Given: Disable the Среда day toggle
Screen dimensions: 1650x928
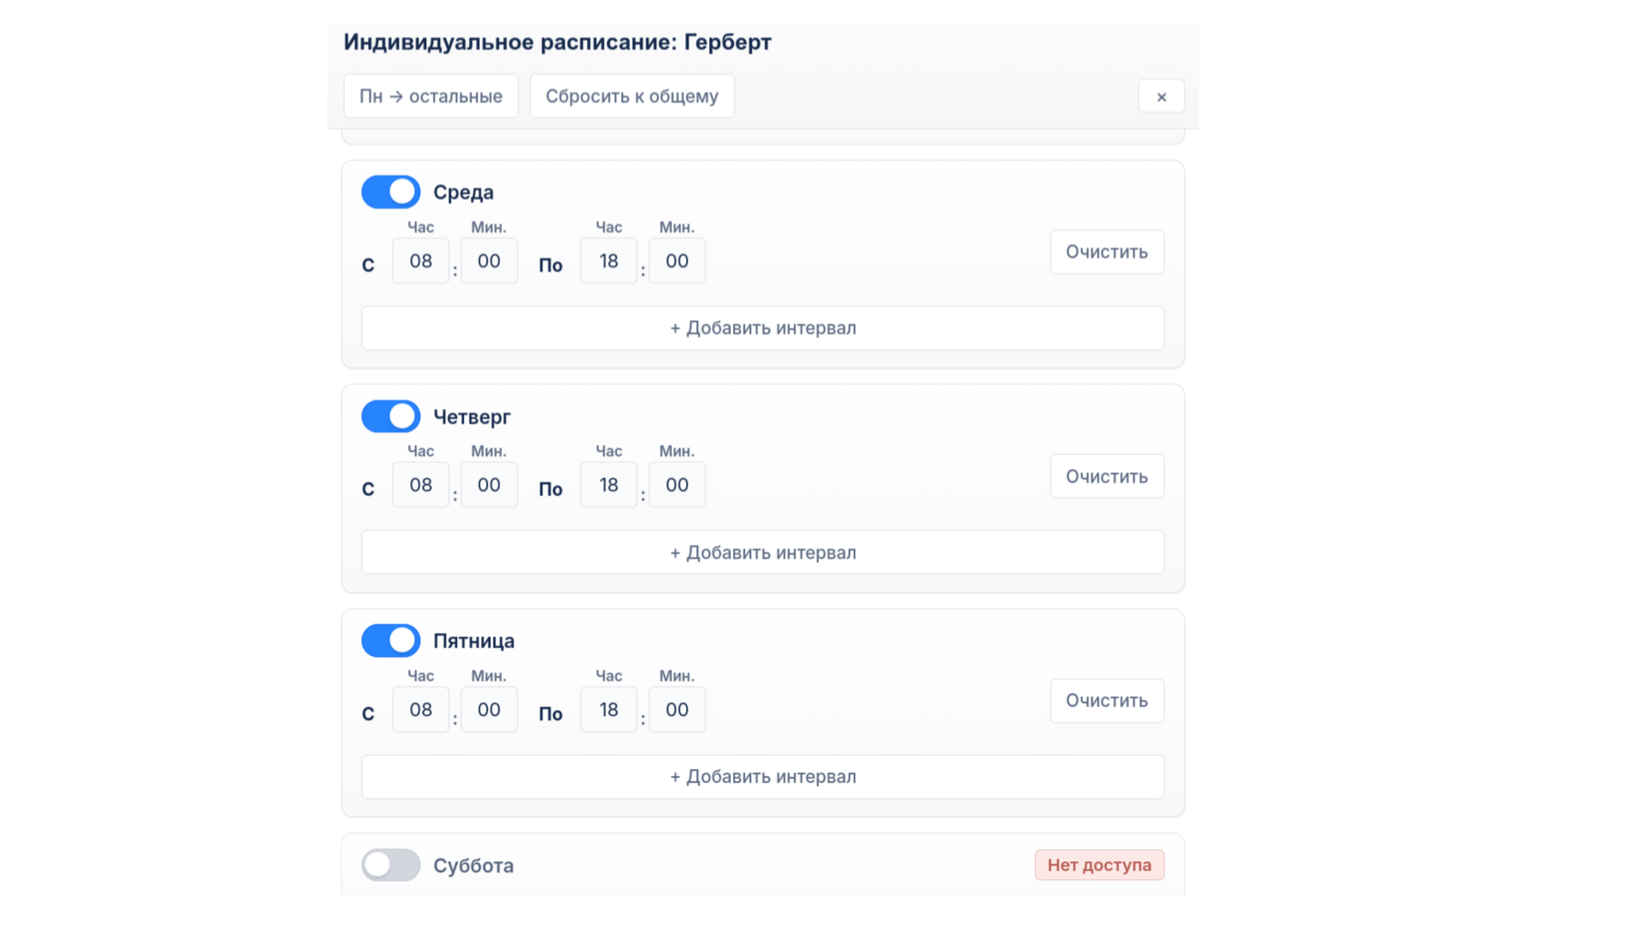Looking at the screenshot, I should coord(391,192).
